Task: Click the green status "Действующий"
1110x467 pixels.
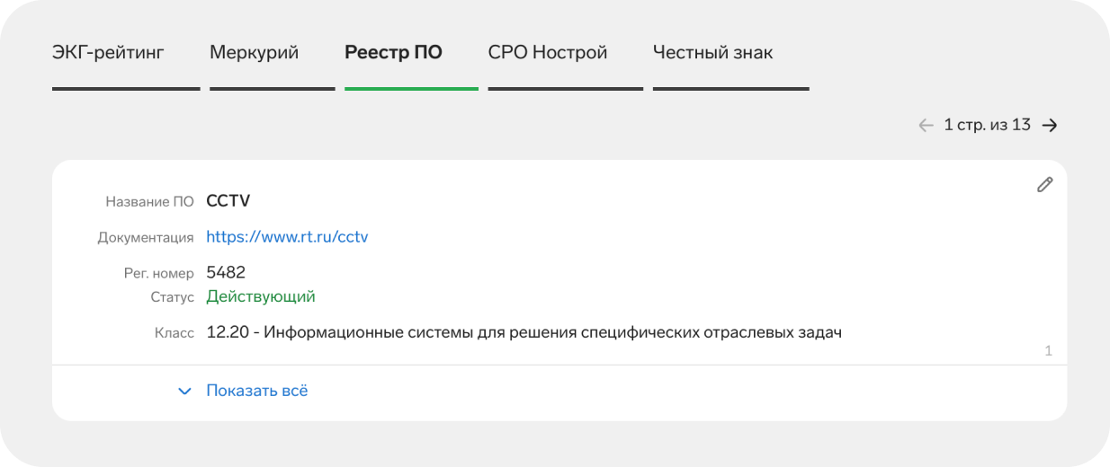Action: (261, 296)
